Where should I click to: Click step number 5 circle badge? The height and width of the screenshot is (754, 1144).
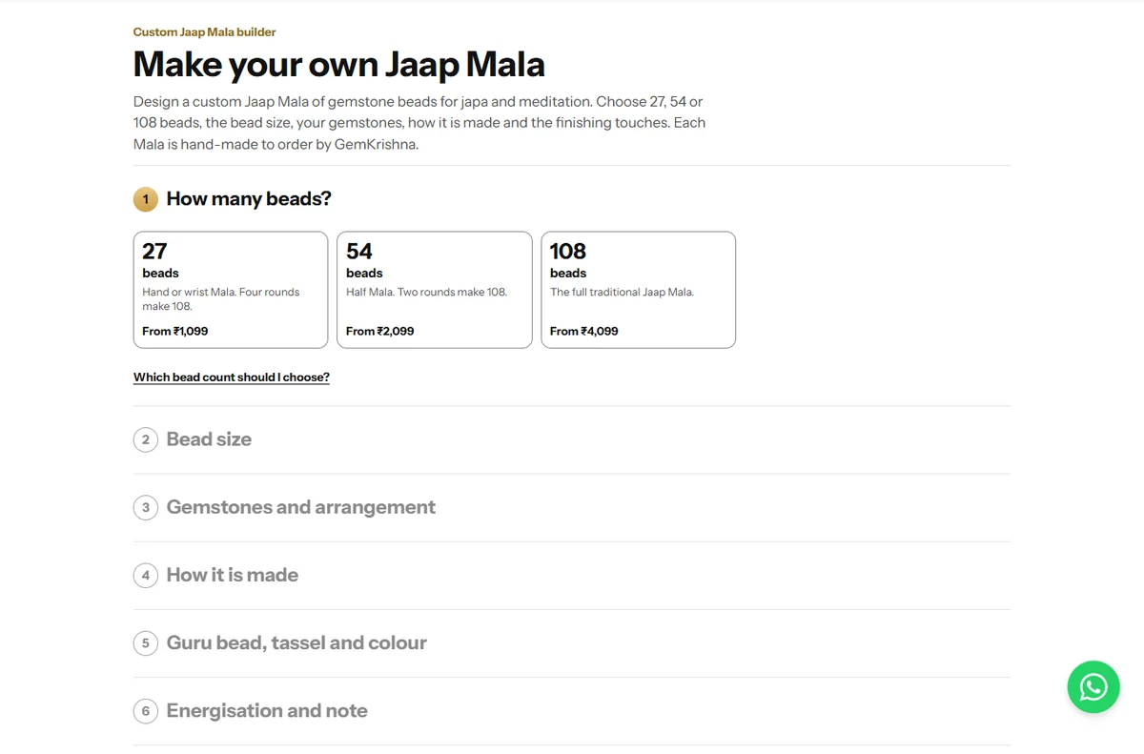(x=146, y=642)
